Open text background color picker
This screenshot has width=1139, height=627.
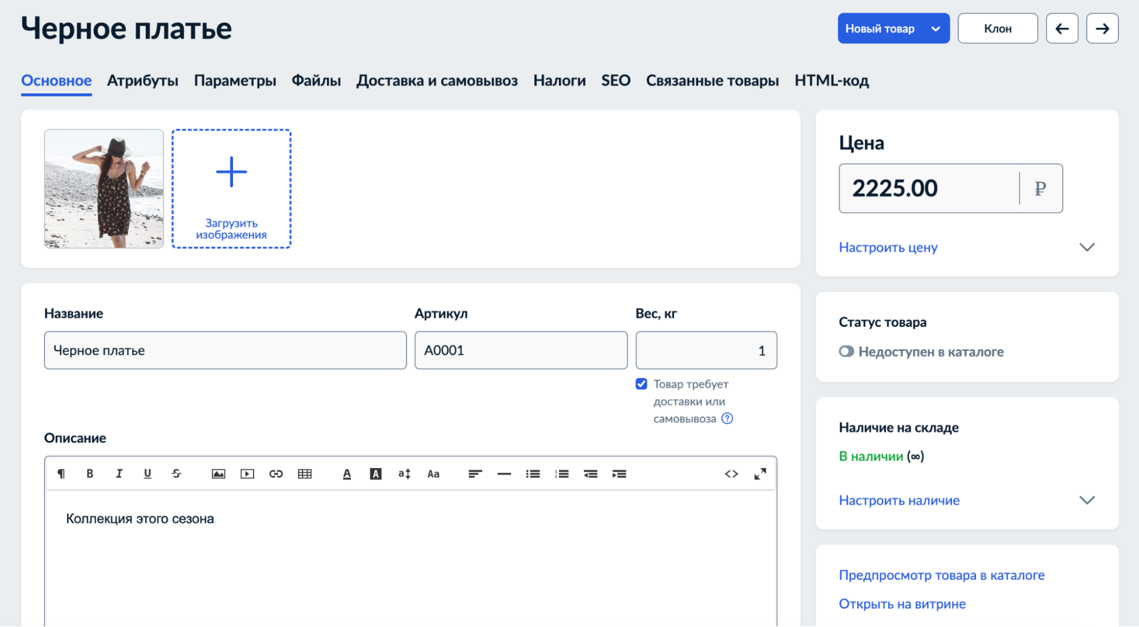pyautogui.click(x=375, y=474)
